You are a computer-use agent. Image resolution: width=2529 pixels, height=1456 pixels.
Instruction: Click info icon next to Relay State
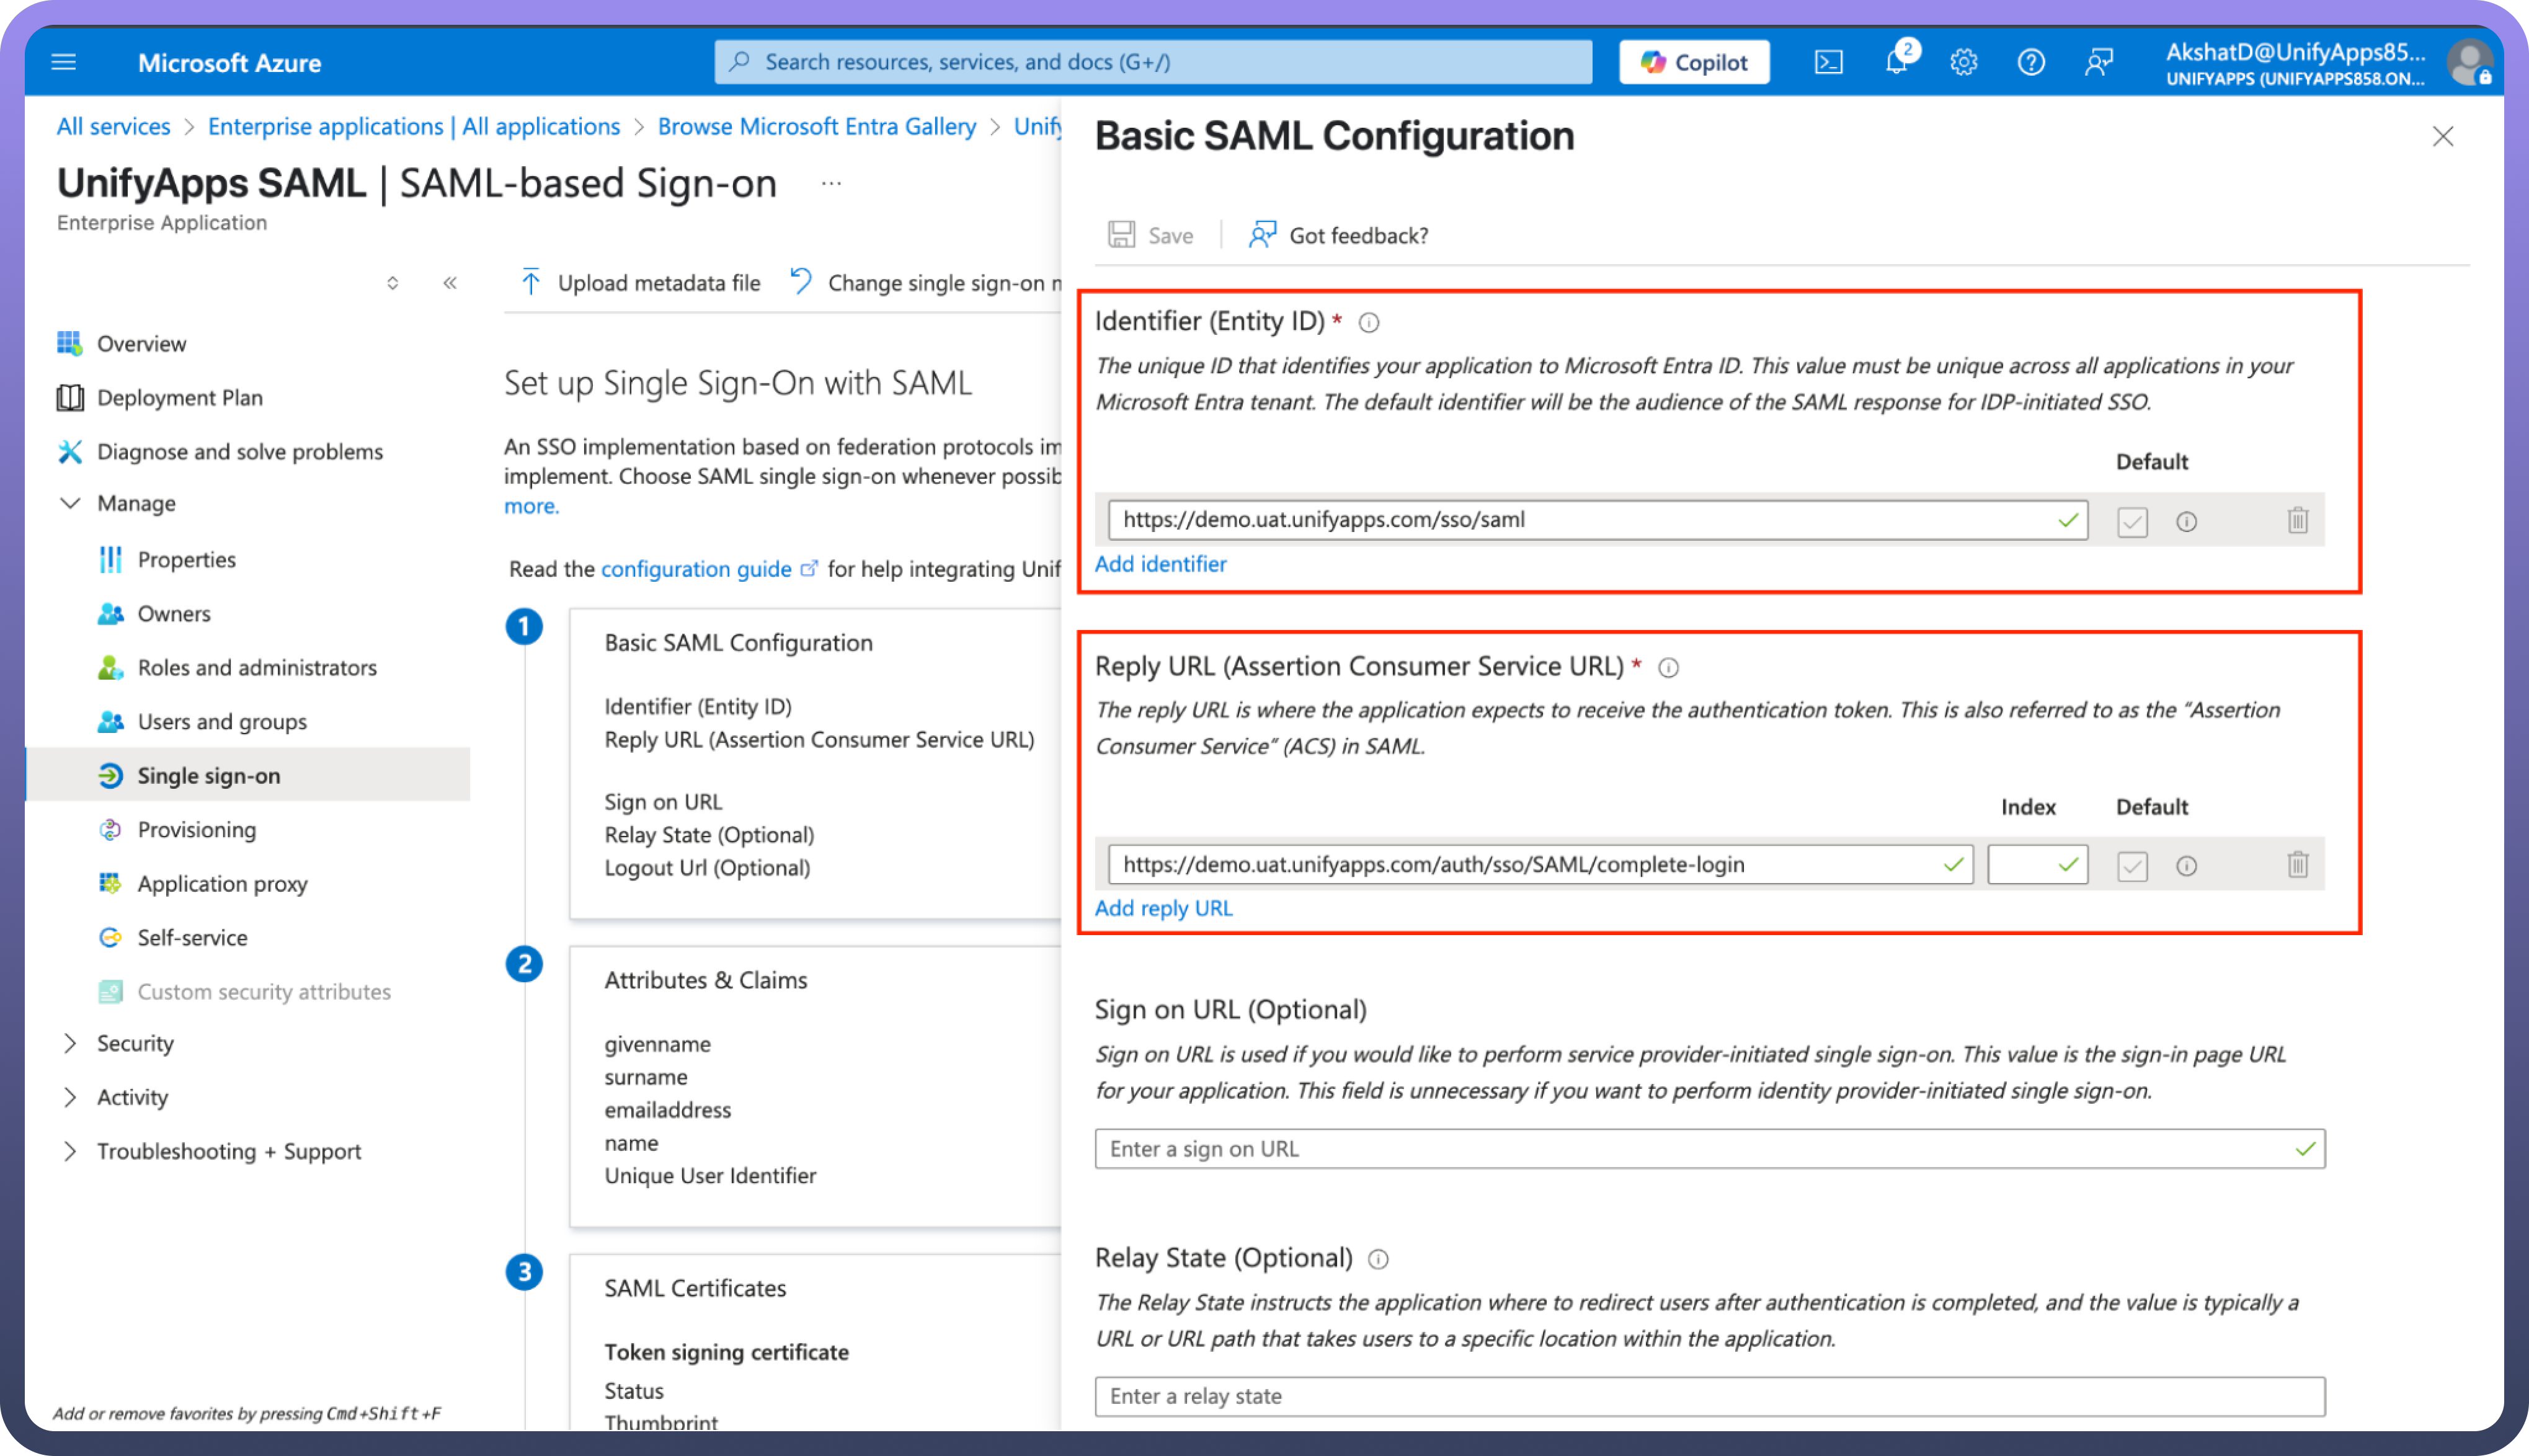(x=1378, y=1259)
